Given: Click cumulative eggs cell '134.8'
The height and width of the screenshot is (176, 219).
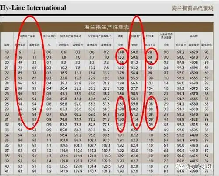Looking at the screenshot, I should coord(106,171).
